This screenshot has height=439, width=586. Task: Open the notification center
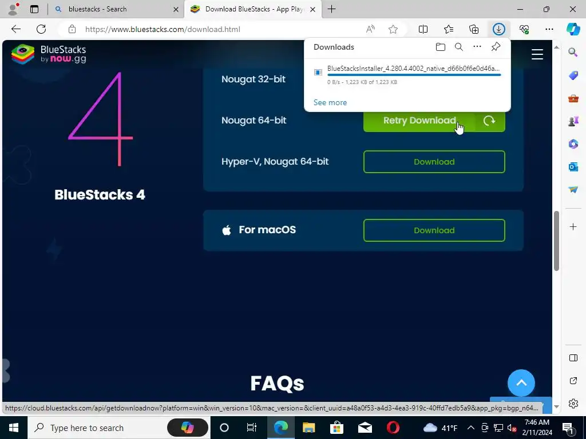coord(568,428)
